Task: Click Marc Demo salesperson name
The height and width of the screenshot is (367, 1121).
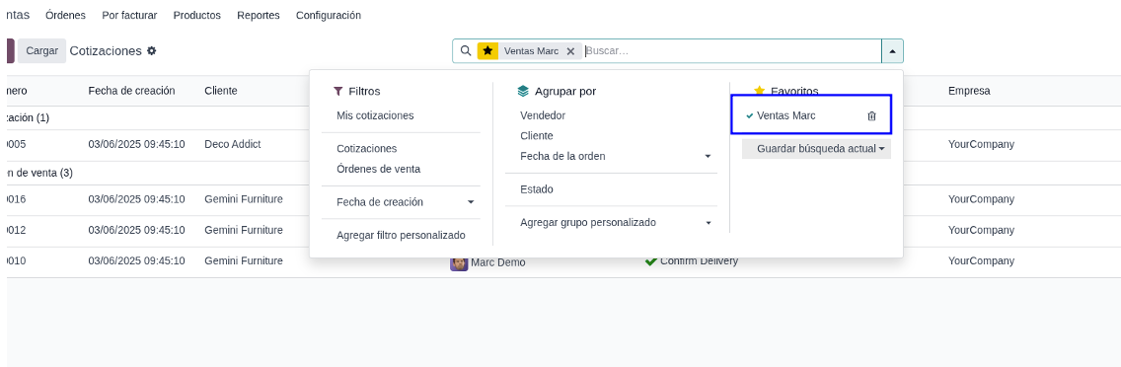Action: pos(498,262)
